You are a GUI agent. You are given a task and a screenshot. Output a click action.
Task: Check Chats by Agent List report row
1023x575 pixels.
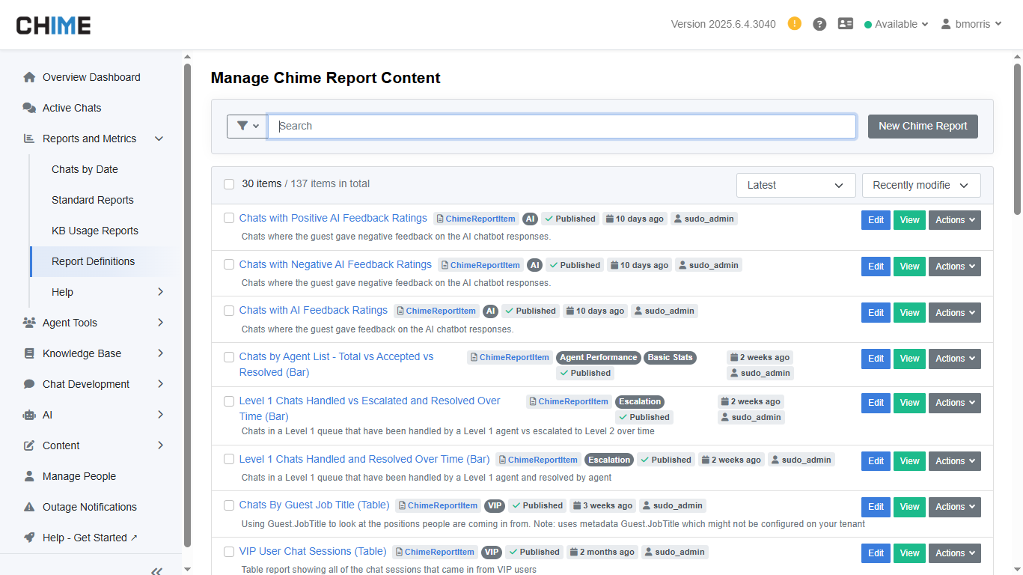coord(229,357)
